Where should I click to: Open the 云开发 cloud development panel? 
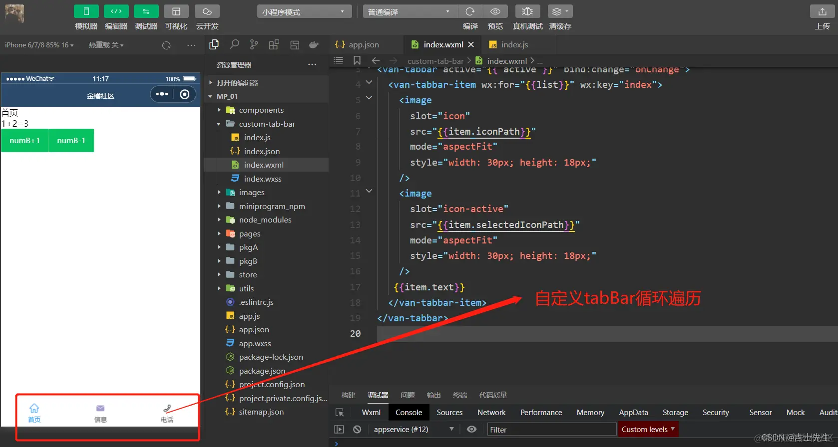click(207, 11)
